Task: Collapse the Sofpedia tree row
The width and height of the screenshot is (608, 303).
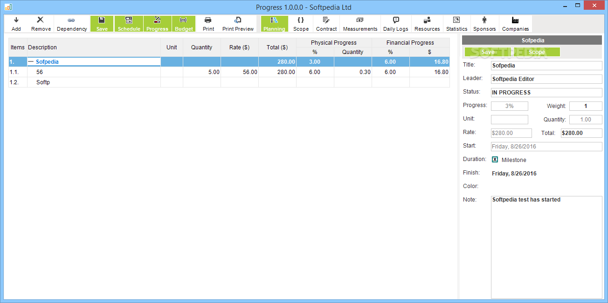Action: pos(31,61)
